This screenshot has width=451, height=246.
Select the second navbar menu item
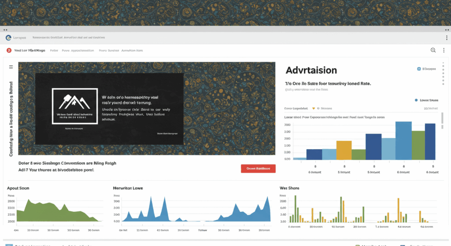click(x=78, y=51)
